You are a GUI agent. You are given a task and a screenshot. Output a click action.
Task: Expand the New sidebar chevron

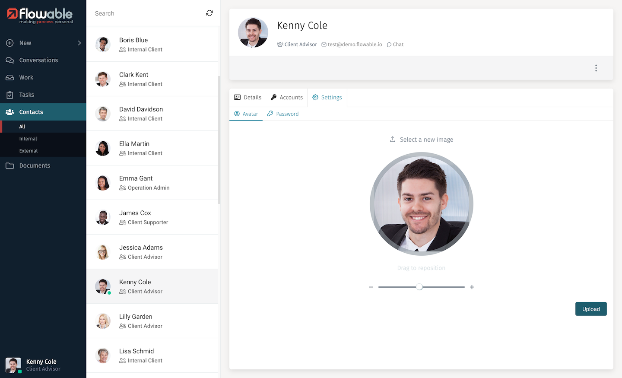pos(79,43)
